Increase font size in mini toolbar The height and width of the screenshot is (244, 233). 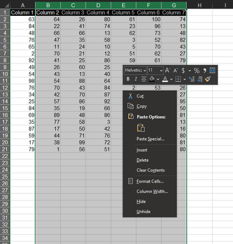167,70
